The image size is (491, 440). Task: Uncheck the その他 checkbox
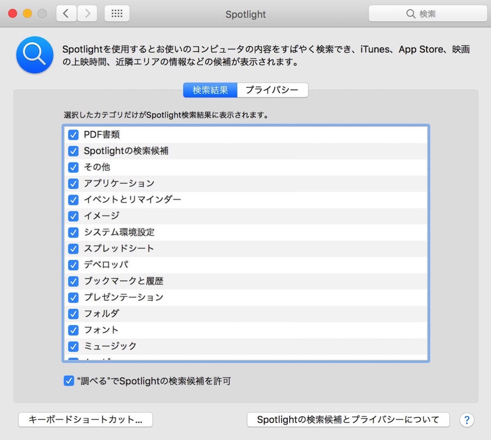(x=73, y=168)
